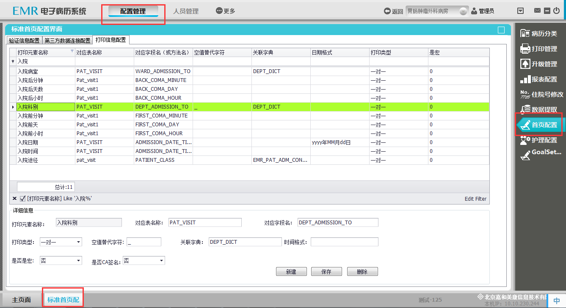Sort by 对应字段名 column header

click(163, 52)
